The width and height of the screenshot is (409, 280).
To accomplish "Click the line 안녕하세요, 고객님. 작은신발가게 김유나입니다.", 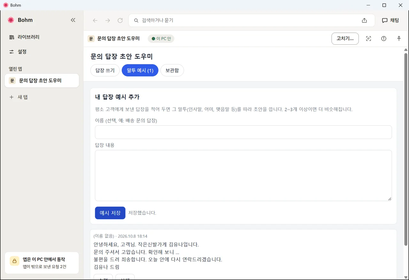I will tap(146, 245).
